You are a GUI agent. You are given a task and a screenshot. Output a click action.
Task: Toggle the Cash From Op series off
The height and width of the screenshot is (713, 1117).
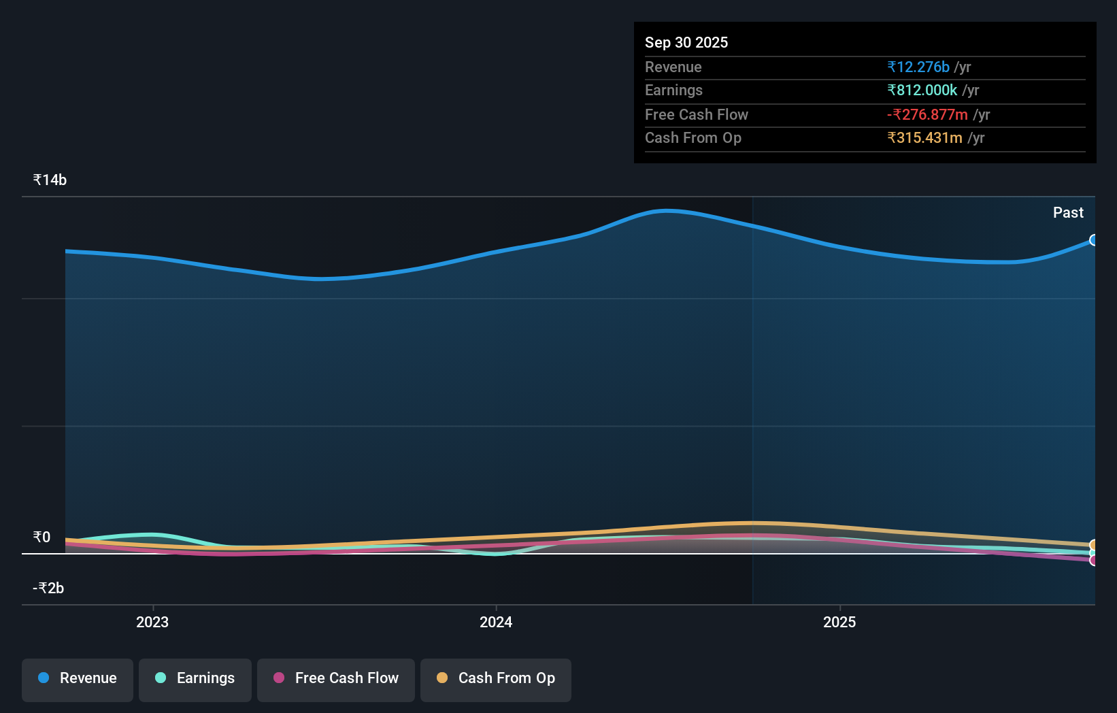[495, 680]
